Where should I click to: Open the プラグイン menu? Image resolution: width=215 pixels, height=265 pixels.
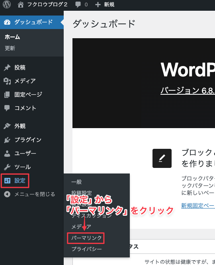[x=28, y=140]
